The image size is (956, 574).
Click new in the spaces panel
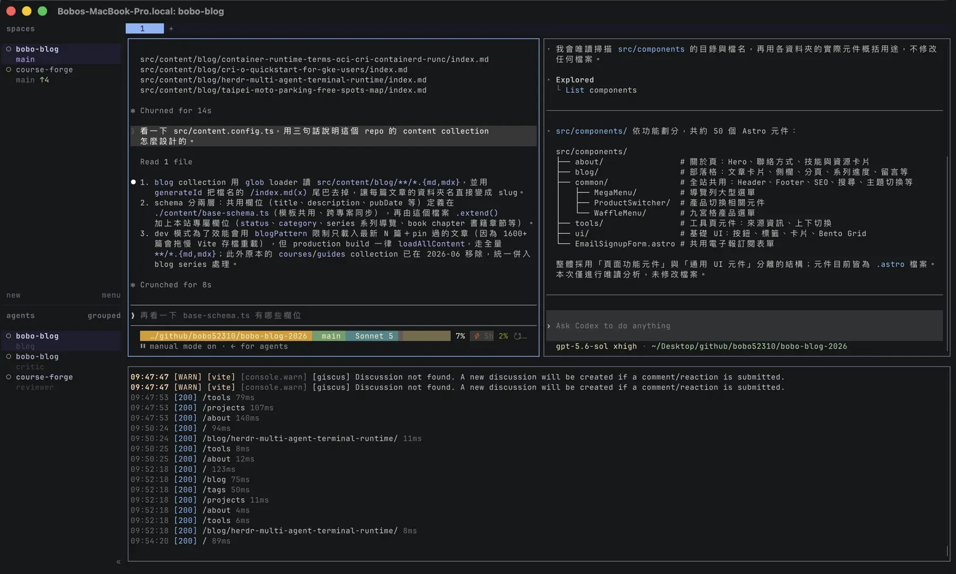pyautogui.click(x=13, y=295)
